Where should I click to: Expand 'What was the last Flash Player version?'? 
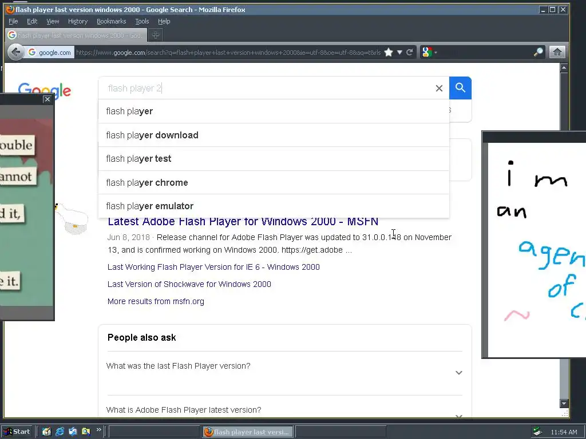284,373
